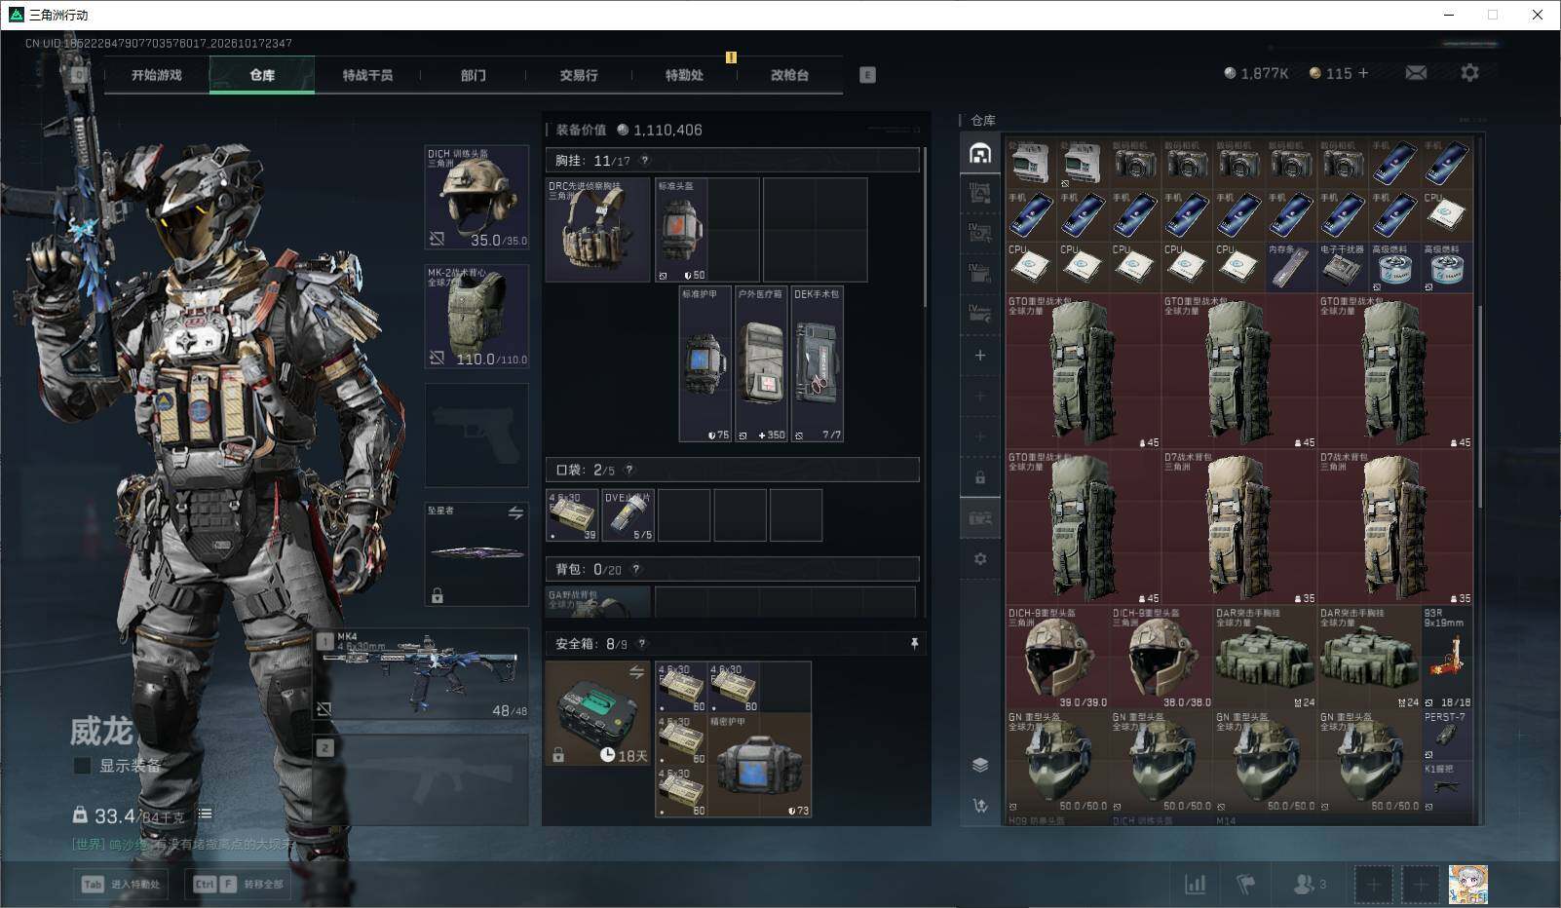The height and width of the screenshot is (908, 1561).
Task: Open the warehouse sidebar gear settings
Action: [x=980, y=559]
